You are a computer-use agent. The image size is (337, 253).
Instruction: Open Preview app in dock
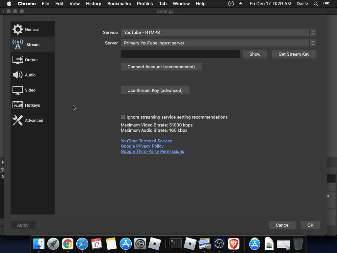(x=205, y=244)
